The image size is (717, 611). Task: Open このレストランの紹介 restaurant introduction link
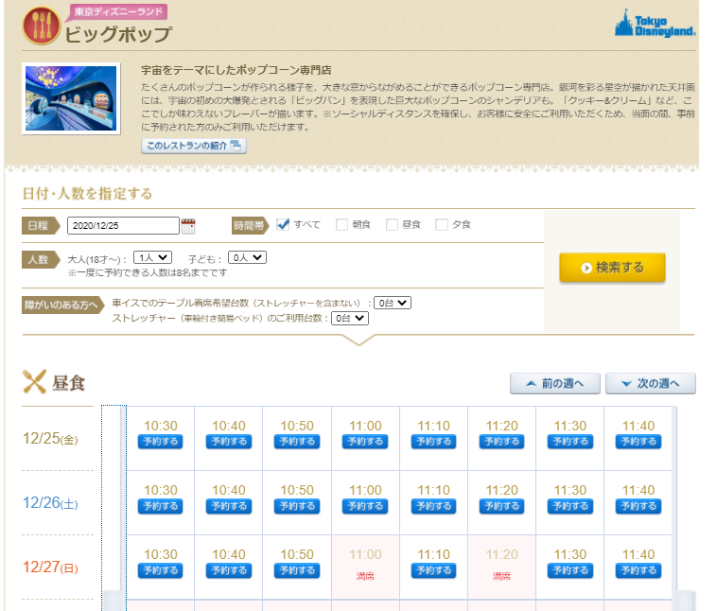[194, 146]
